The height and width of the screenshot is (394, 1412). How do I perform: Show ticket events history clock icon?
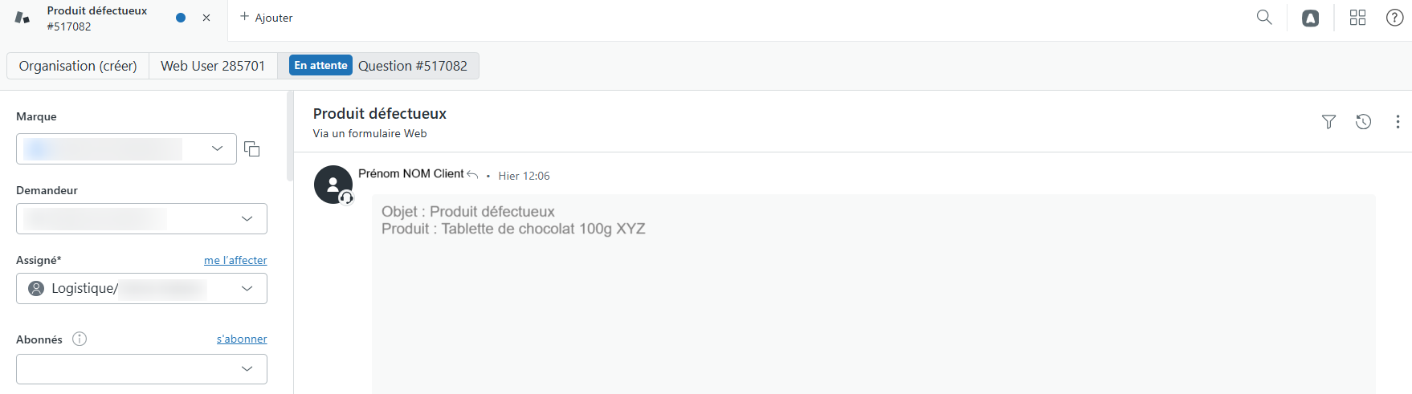[1363, 122]
